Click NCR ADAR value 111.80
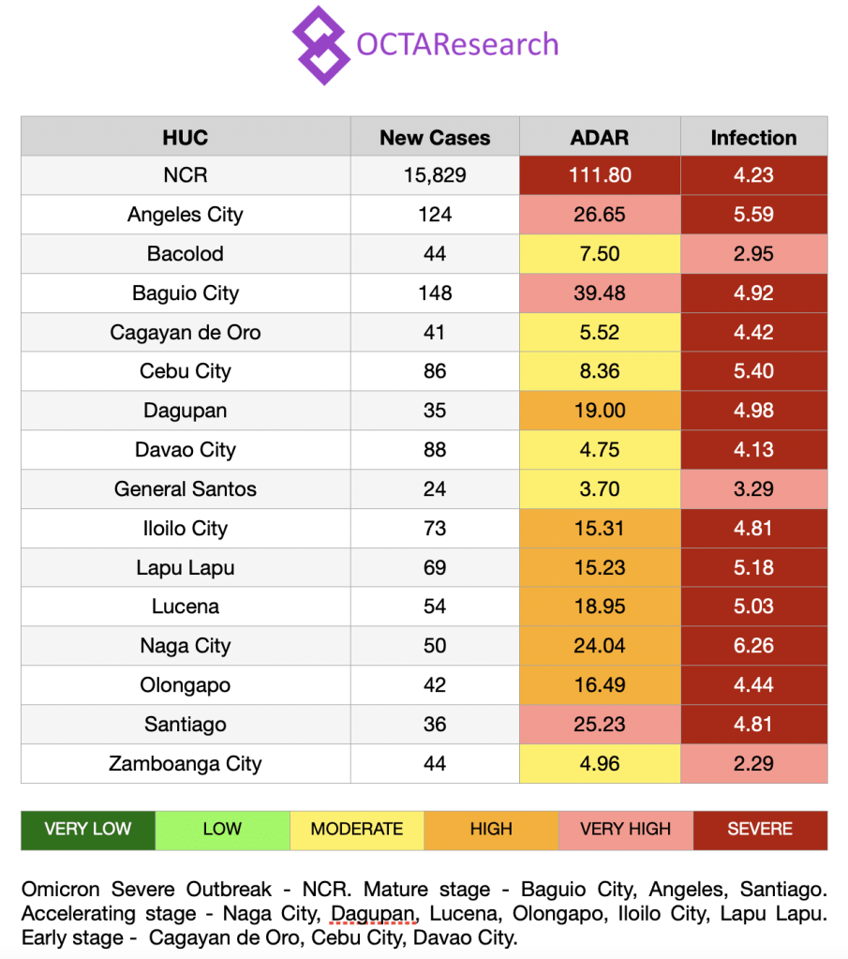848x959 pixels. click(600, 175)
